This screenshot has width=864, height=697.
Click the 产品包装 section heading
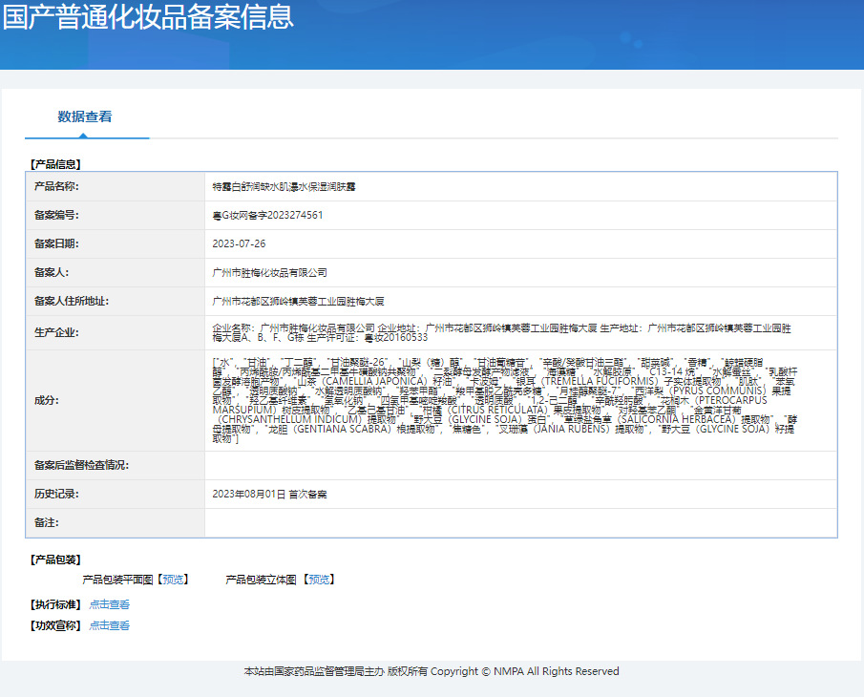pos(55,560)
